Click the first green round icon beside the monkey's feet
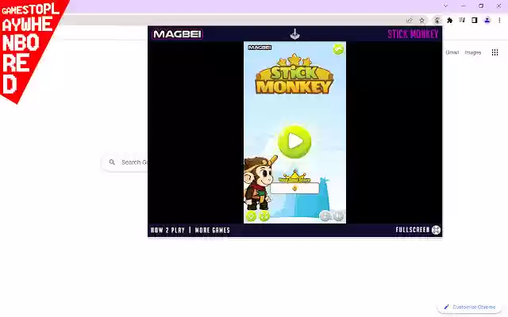Image resolution: width=508 pixels, height=317 pixels. (x=251, y=216)
